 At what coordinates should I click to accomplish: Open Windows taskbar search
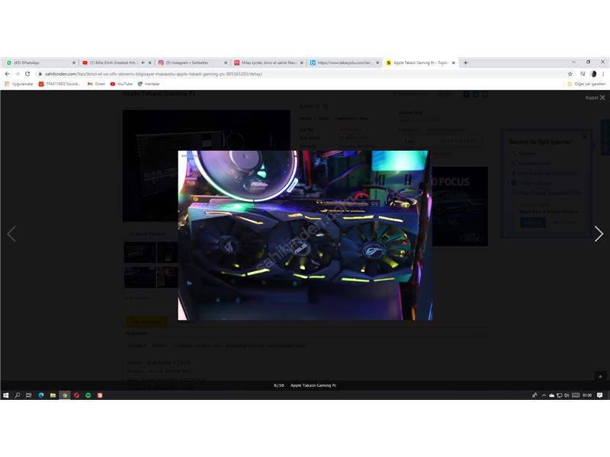click(x=18, y=395)
